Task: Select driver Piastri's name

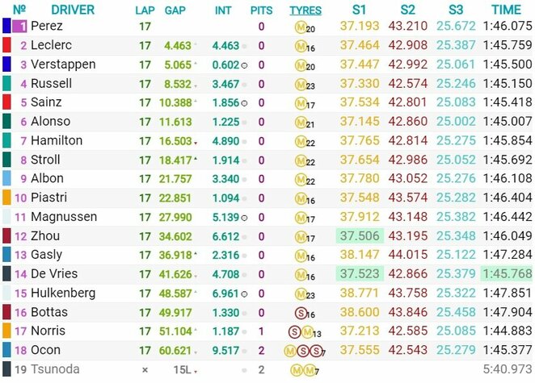Action: click(x=51, y=198)
